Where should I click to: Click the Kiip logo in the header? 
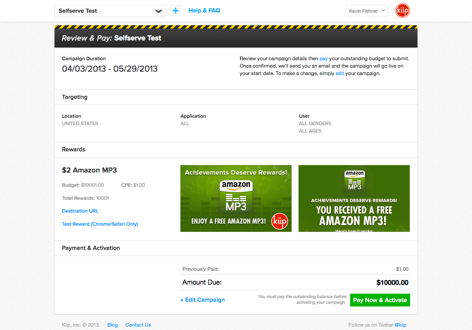point(402,10)
